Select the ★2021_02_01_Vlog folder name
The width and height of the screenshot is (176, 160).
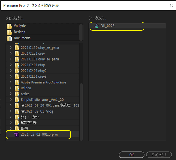[37, 111]
